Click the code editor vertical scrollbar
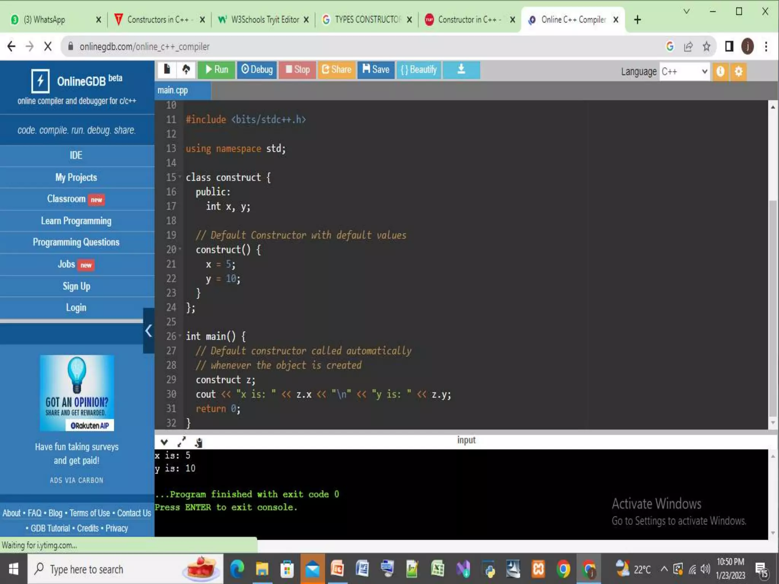 [772, 308]
